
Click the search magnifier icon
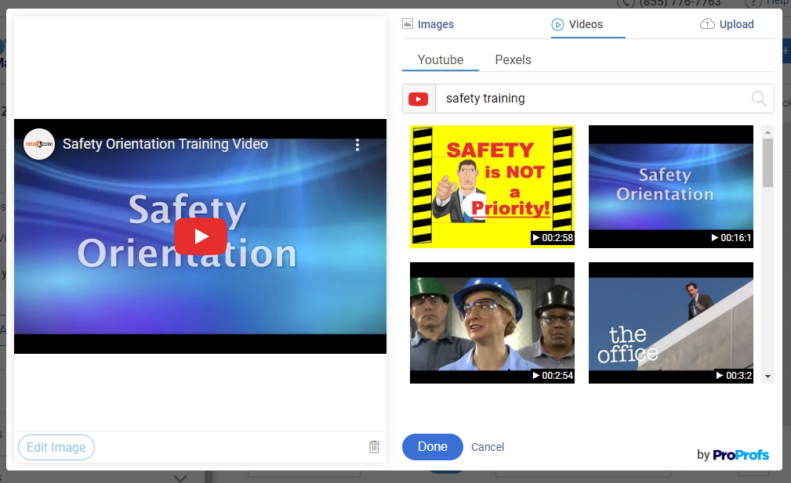pyautogui.click(x=758, y=99)
